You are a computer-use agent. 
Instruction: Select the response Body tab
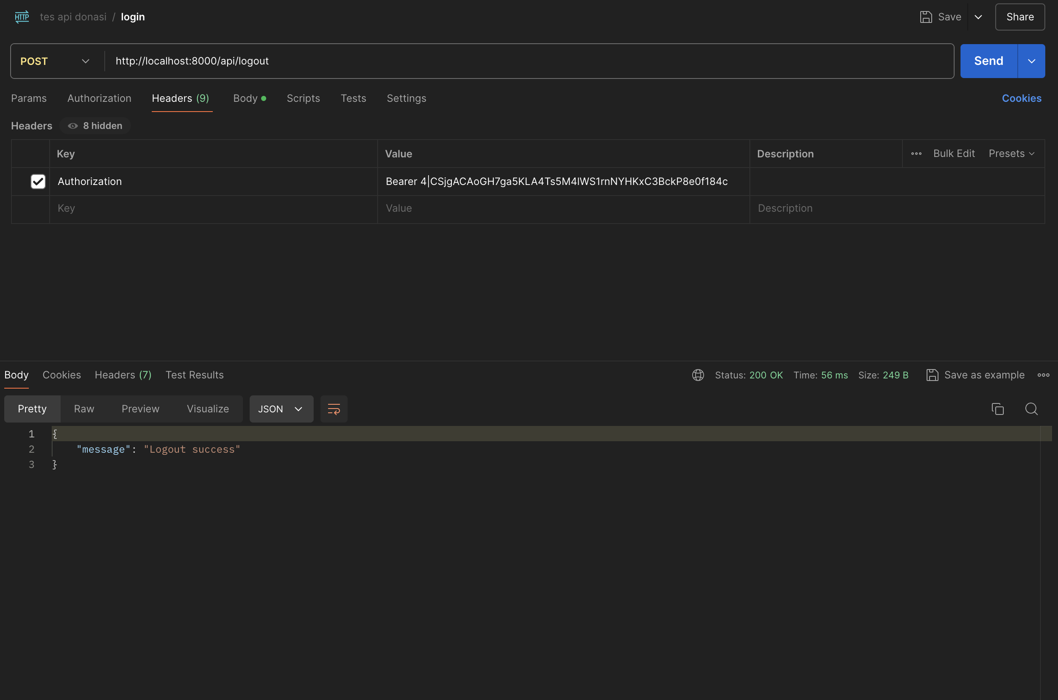point(17,375)
